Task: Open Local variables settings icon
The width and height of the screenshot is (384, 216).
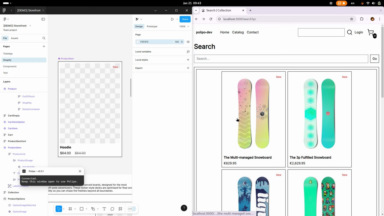Action: (x=188, y=52)
